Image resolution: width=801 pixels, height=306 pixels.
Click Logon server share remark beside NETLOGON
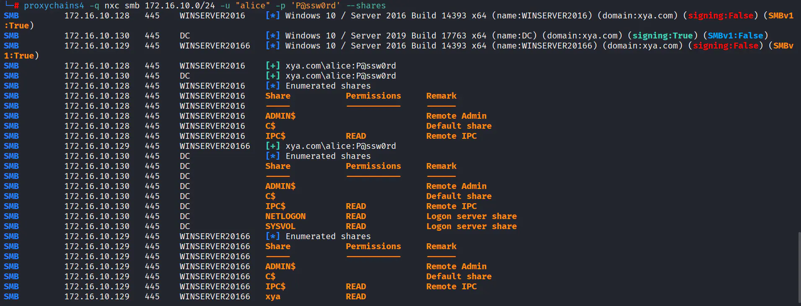(471, 216)
